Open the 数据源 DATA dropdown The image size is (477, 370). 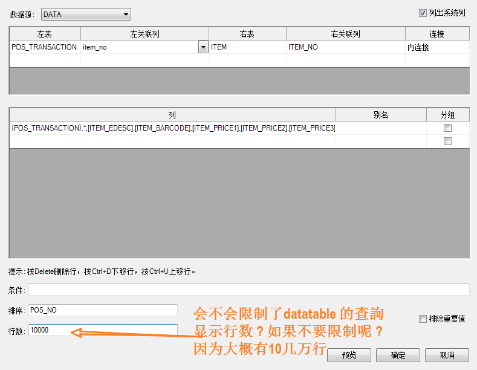click(86, 15)
